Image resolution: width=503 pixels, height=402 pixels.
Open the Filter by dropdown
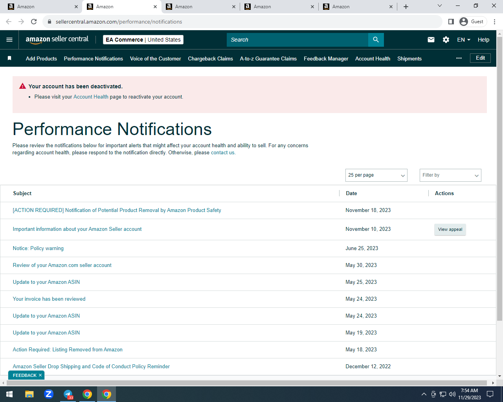(x=450, y=175)
